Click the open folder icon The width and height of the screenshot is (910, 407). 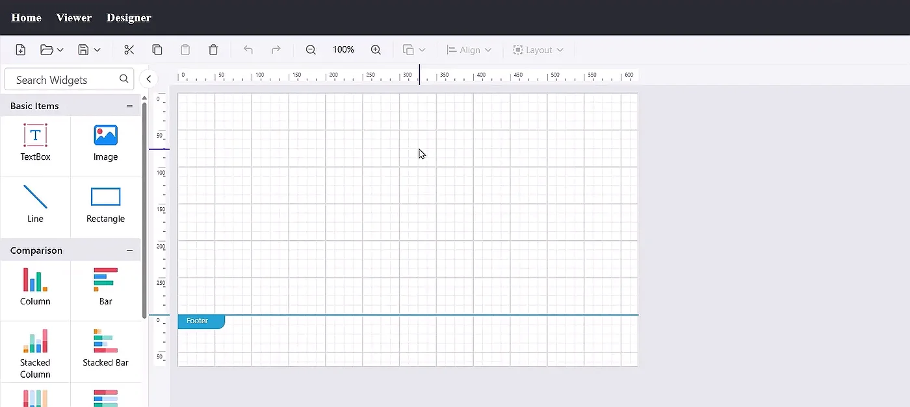(x=46, y=50)
